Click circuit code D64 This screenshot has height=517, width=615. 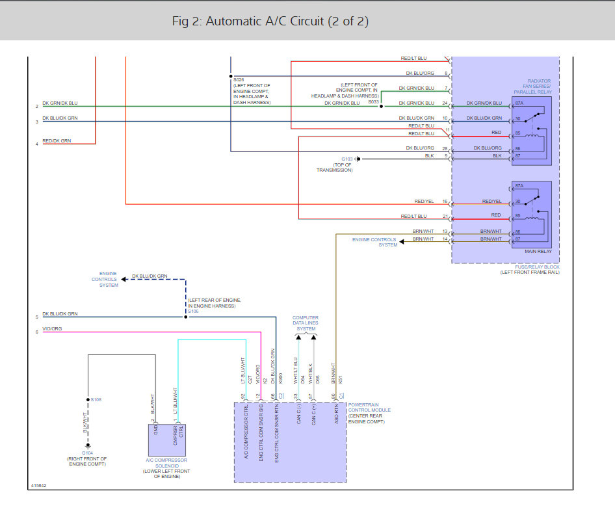pos(302,380)
